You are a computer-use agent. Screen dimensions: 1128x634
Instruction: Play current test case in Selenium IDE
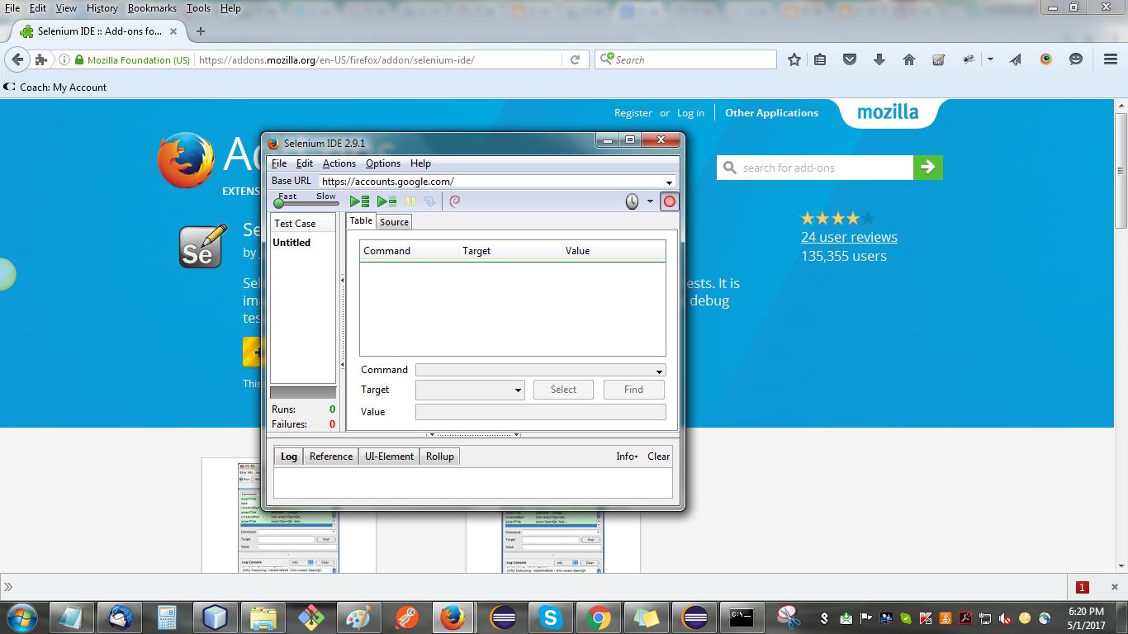pyautogui.click(x=386, y=201)
